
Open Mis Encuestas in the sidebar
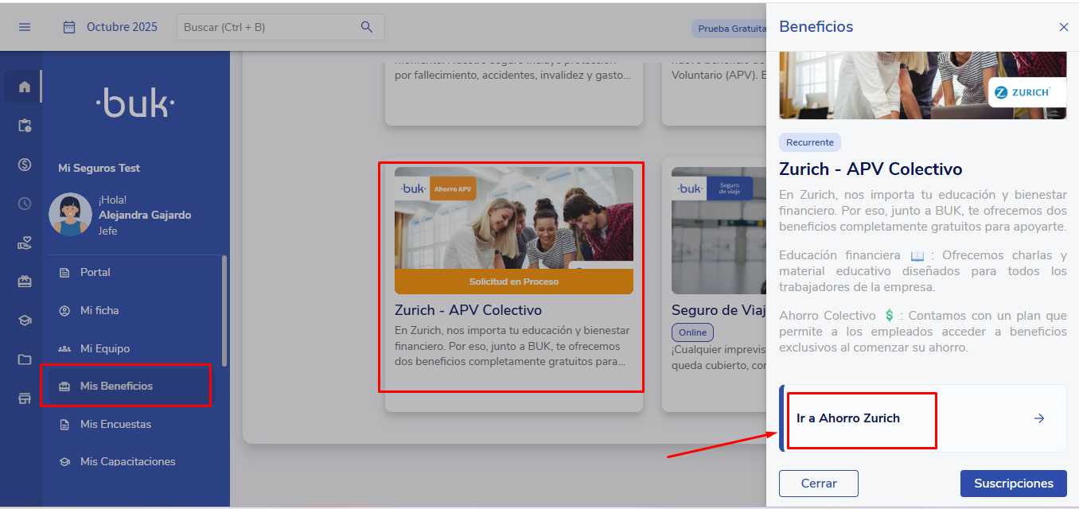(x=115, y=424)
